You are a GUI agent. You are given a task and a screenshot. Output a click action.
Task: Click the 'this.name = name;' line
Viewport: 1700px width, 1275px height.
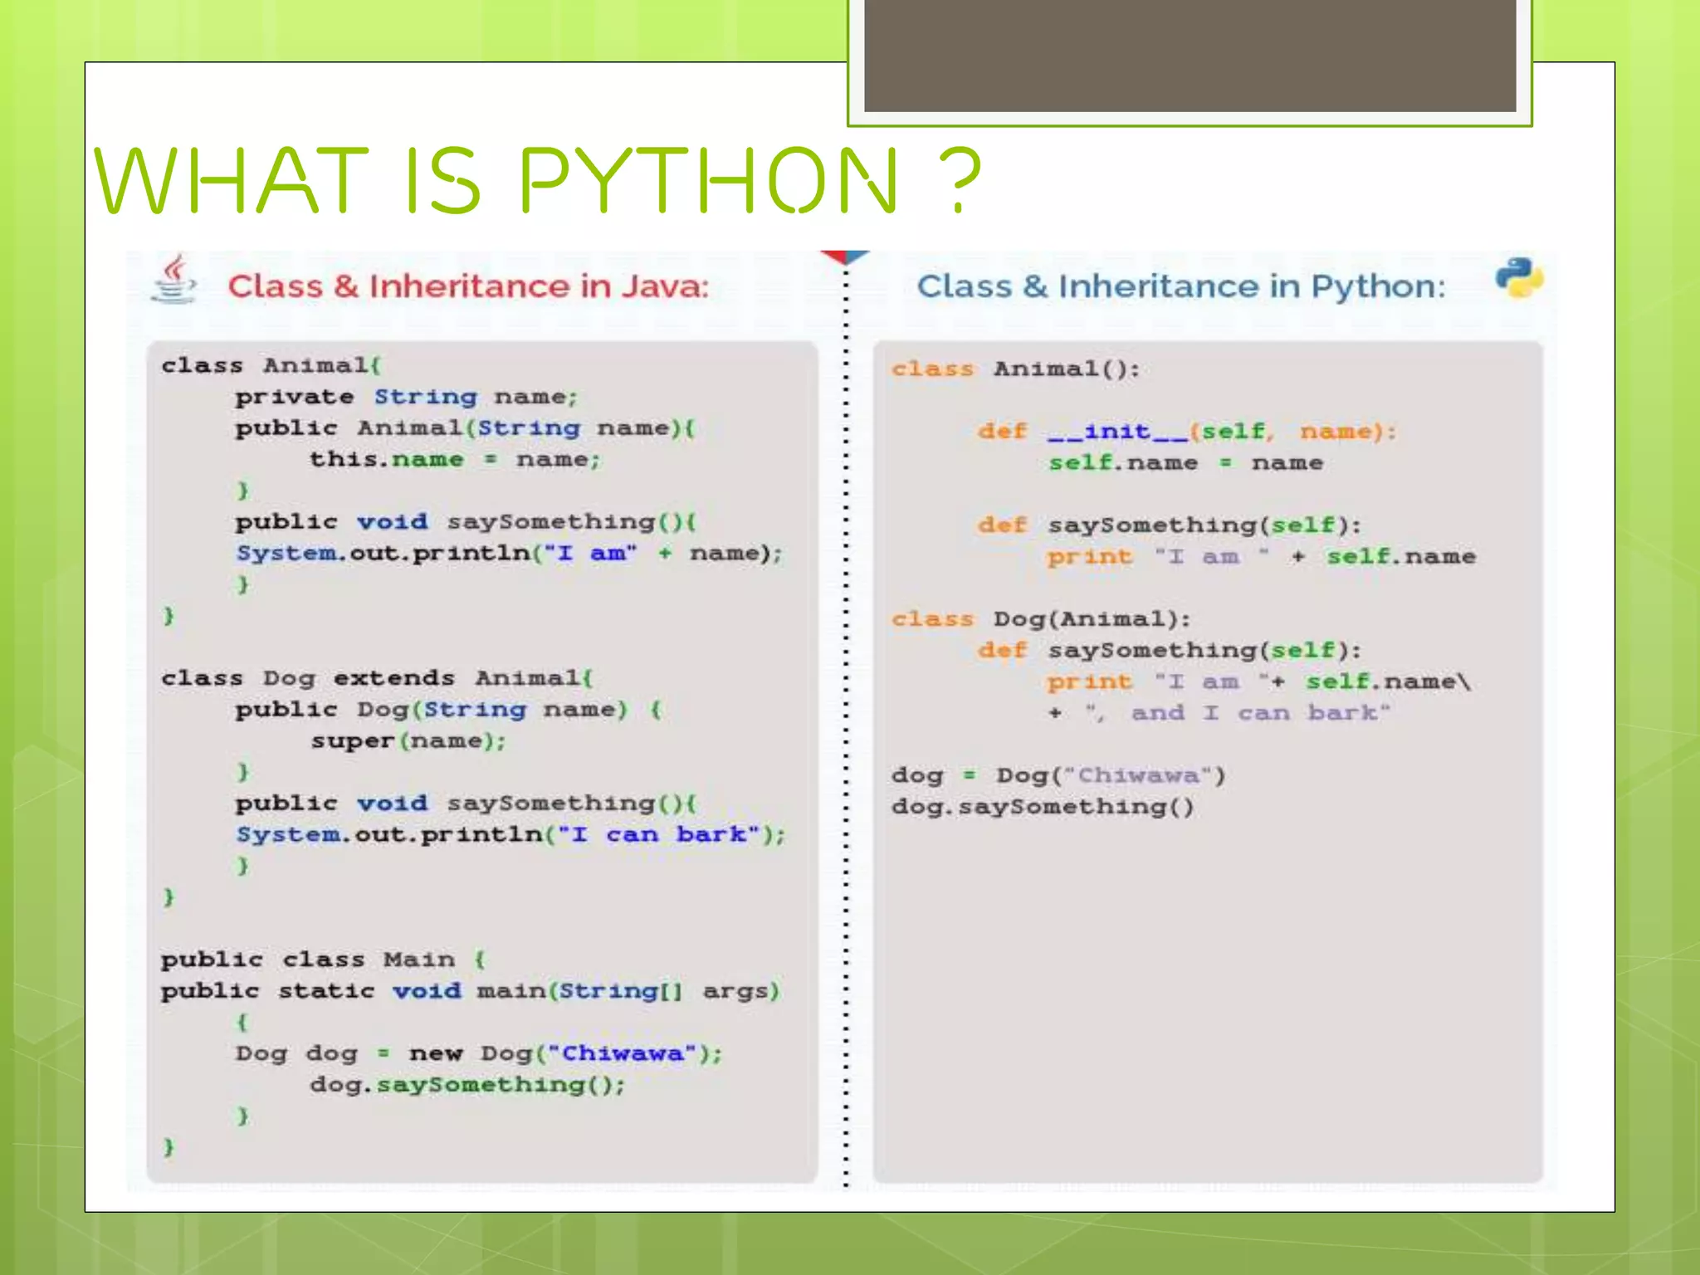pyautogui.click(x=455, y=459)
